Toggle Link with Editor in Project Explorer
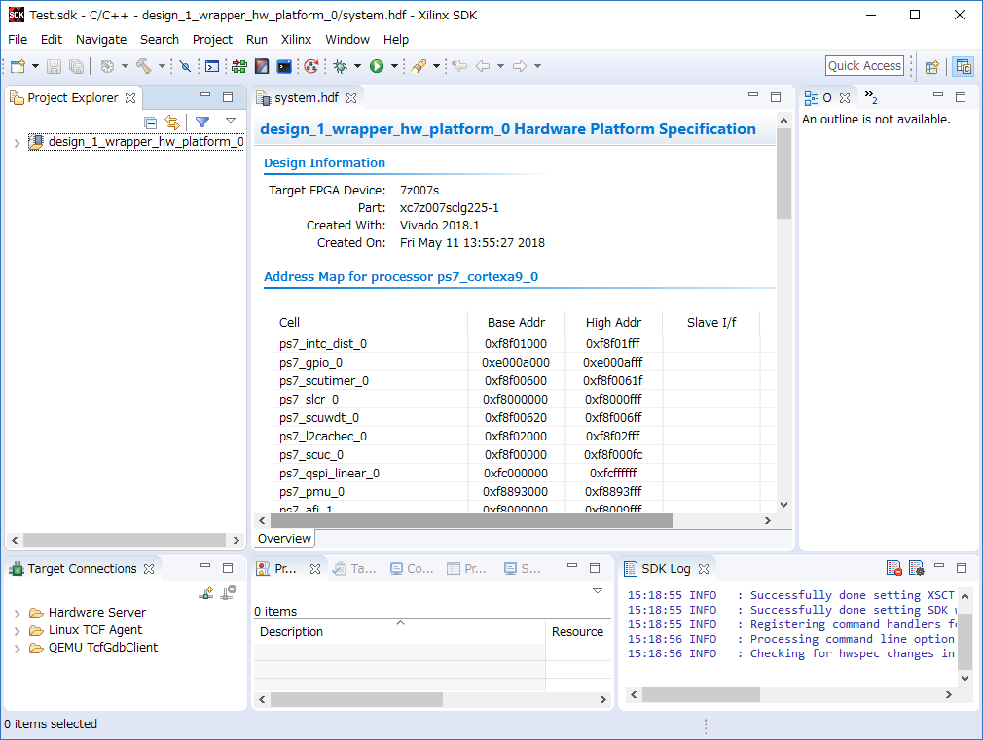The image size is (983, 740). [x=171, y=123]
